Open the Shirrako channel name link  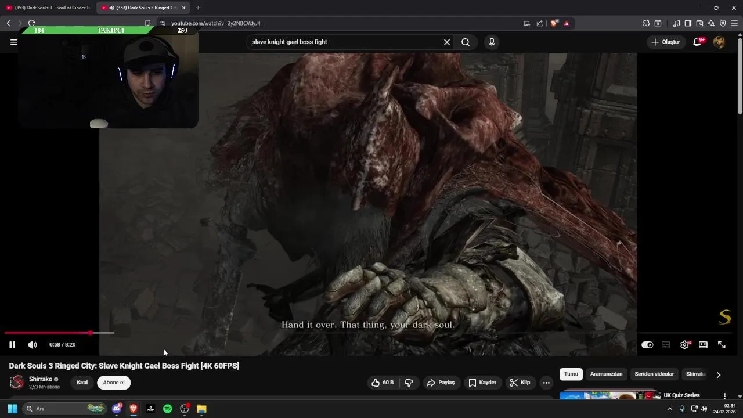41,379
